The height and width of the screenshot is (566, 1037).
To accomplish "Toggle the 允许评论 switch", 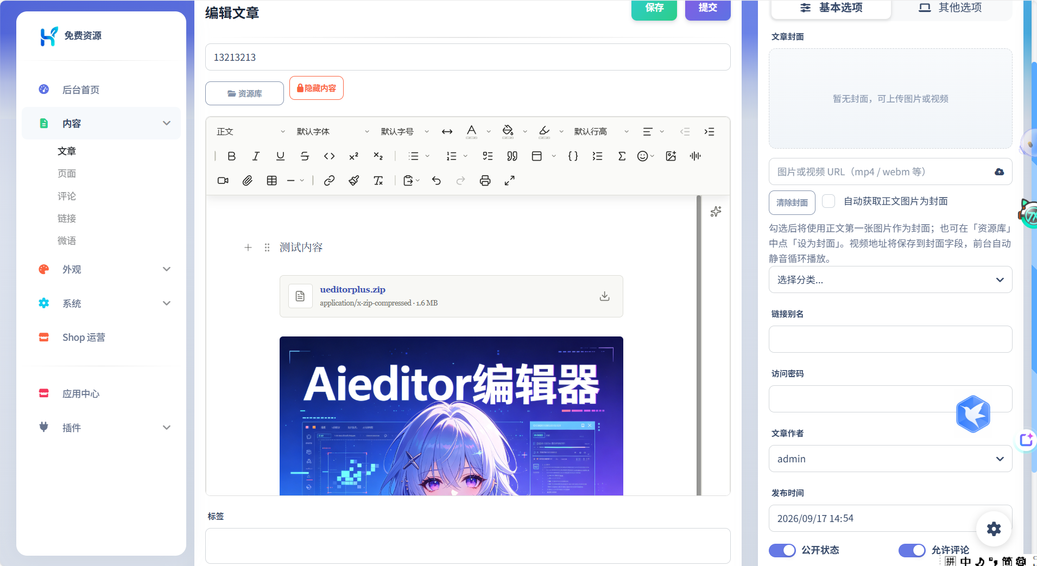I will [x=912, y=550].
